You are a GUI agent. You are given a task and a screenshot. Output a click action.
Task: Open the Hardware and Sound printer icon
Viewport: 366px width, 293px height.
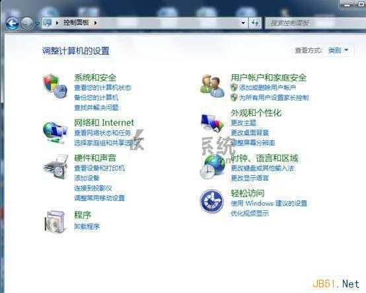pyautogui.click(x=55, y=167)
